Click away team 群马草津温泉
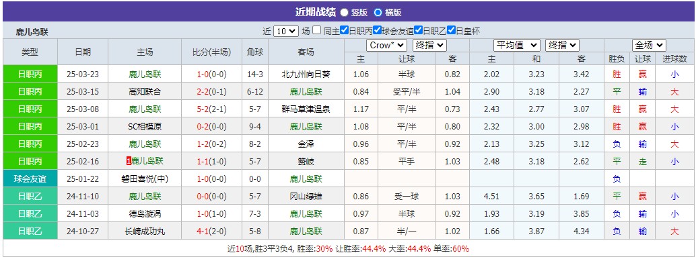Viewport: 696px width, 257px height. pos(306,109)
